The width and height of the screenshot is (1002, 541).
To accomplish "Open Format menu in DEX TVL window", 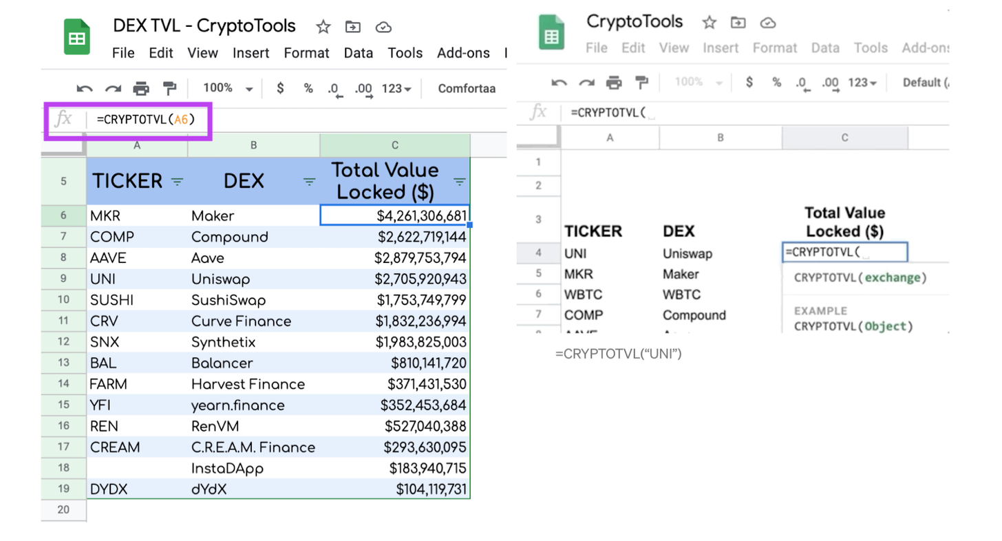I will tap(306, 53).
